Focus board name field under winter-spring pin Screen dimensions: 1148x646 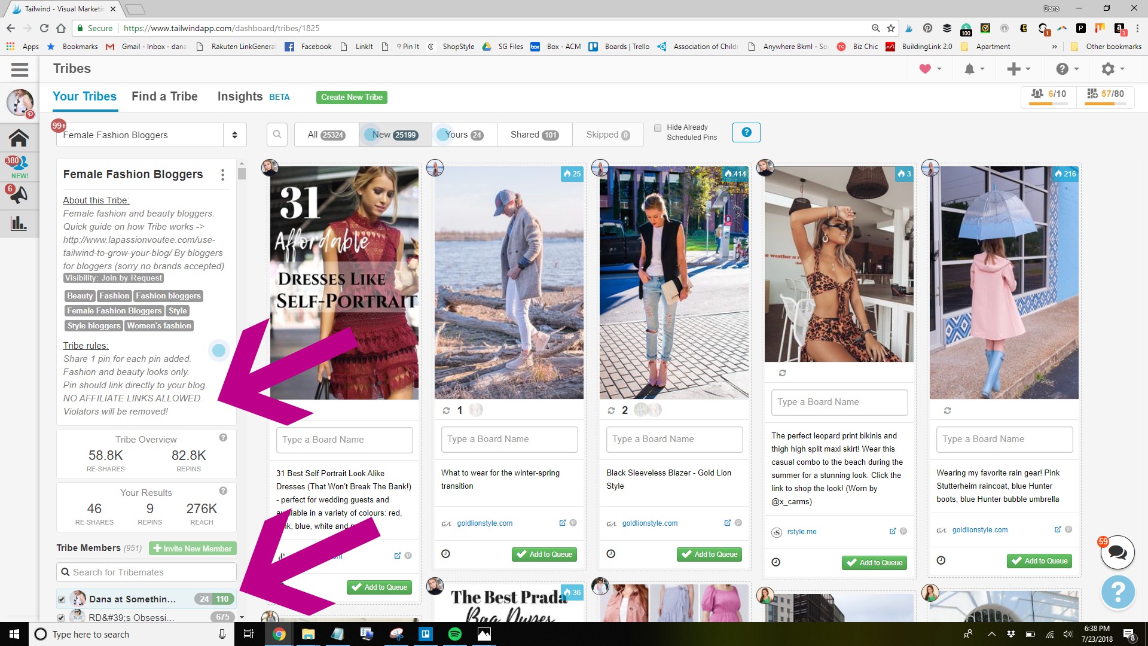tap(509, 439)
